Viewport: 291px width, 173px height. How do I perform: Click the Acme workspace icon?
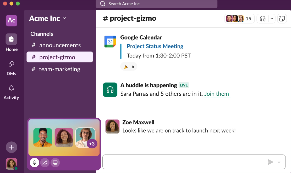pyautogui.click(x=12, y=20)
